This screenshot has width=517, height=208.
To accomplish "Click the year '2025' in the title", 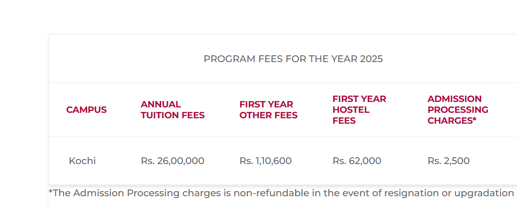I will [x=371, y=59].
